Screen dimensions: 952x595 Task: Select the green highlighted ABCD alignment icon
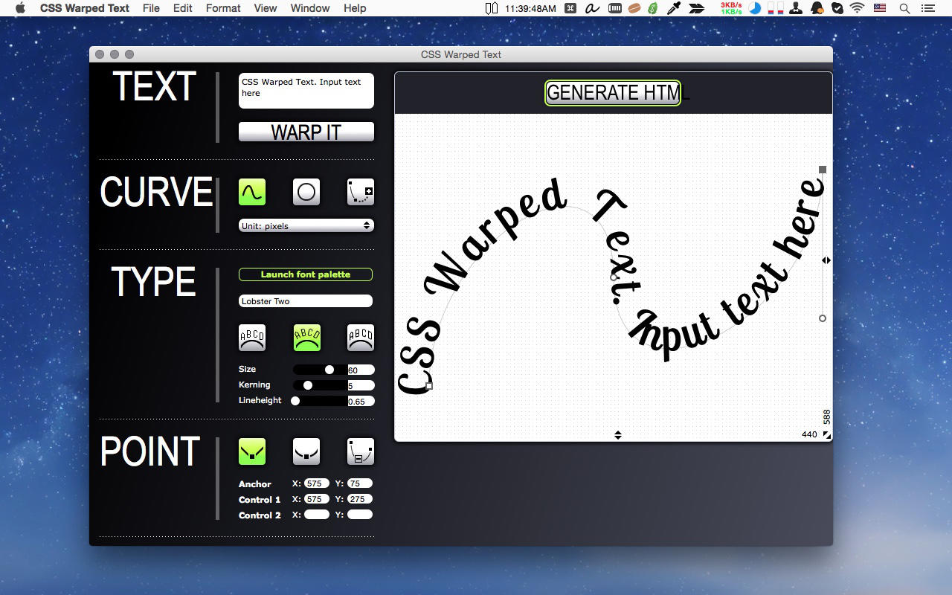tap(306, 337)
